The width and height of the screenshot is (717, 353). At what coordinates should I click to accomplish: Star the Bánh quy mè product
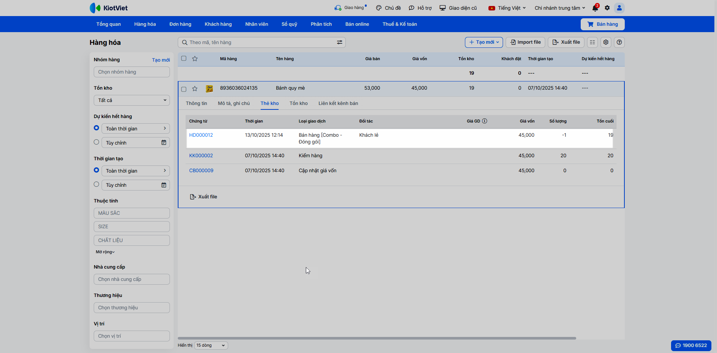[x=195, y=89]
